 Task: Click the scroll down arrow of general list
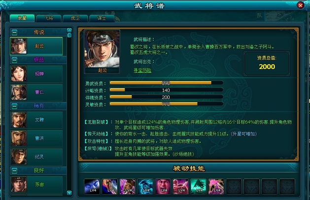(x=69, y=193)
